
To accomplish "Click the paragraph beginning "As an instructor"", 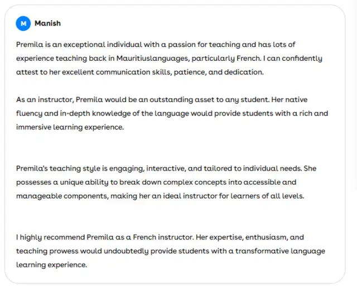I will (172, 113).
